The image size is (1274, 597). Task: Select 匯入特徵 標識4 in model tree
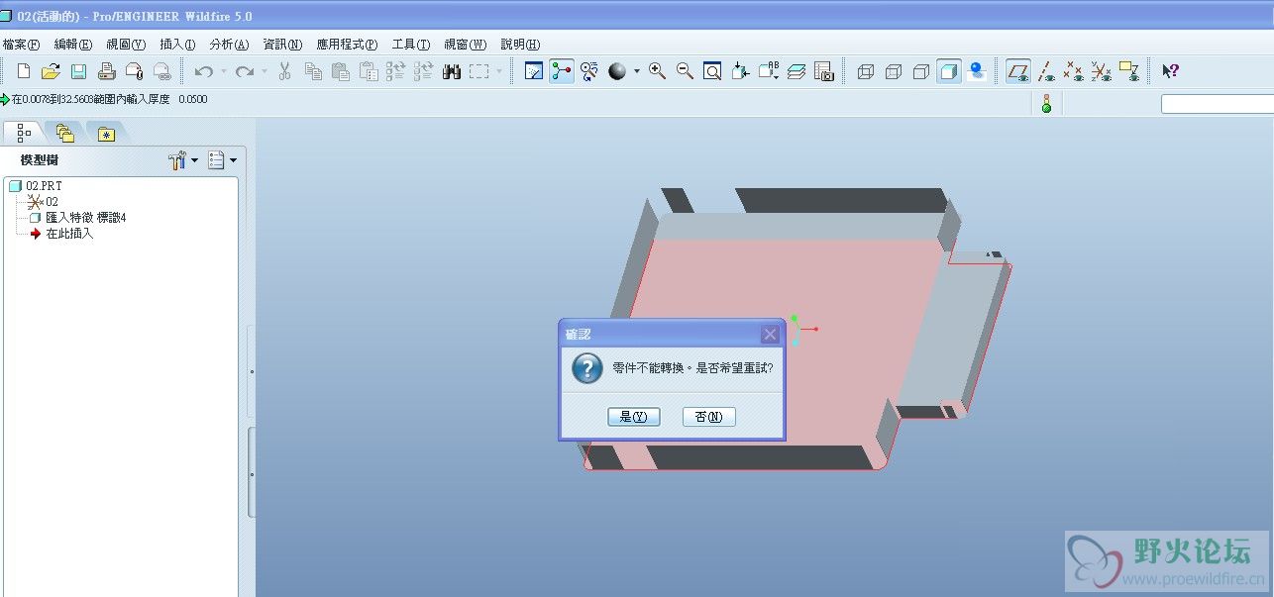[x=77, y=218]
